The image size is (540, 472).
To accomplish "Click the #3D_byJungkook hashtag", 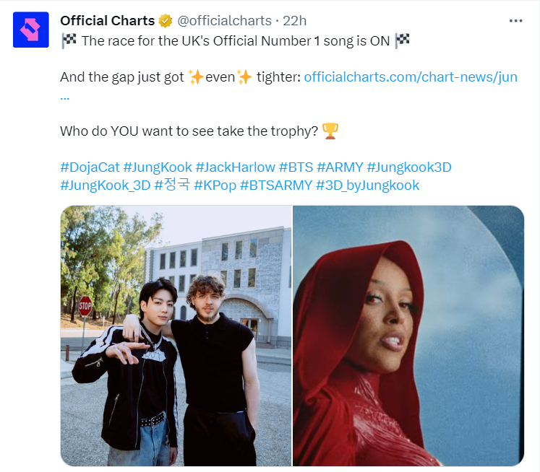I will point(367,185).
